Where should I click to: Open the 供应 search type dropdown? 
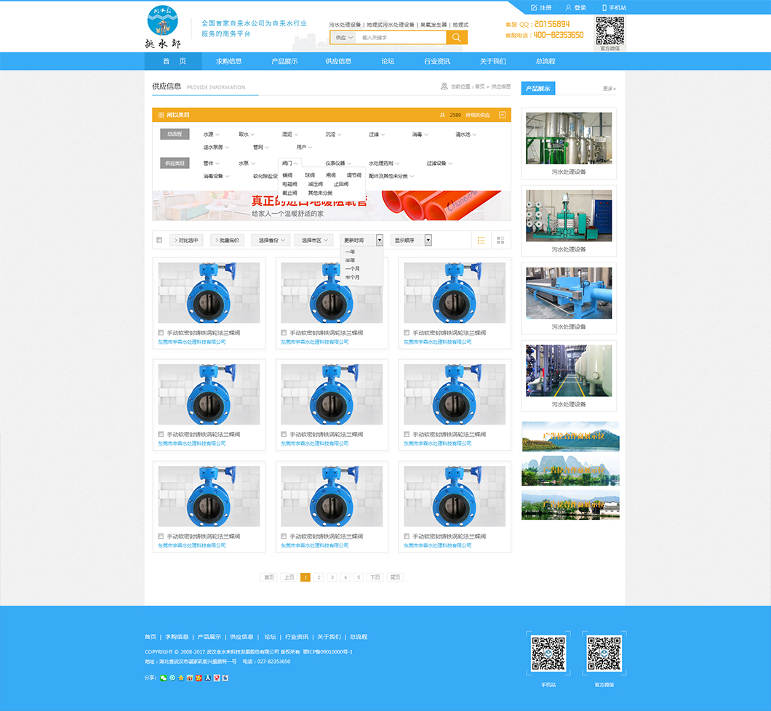344,37
